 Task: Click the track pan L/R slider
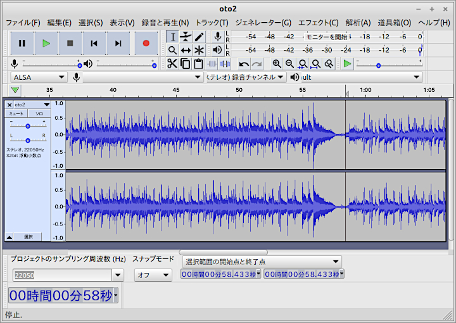[28, 141]
